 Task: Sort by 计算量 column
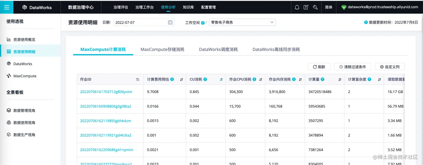click(340, 80)
